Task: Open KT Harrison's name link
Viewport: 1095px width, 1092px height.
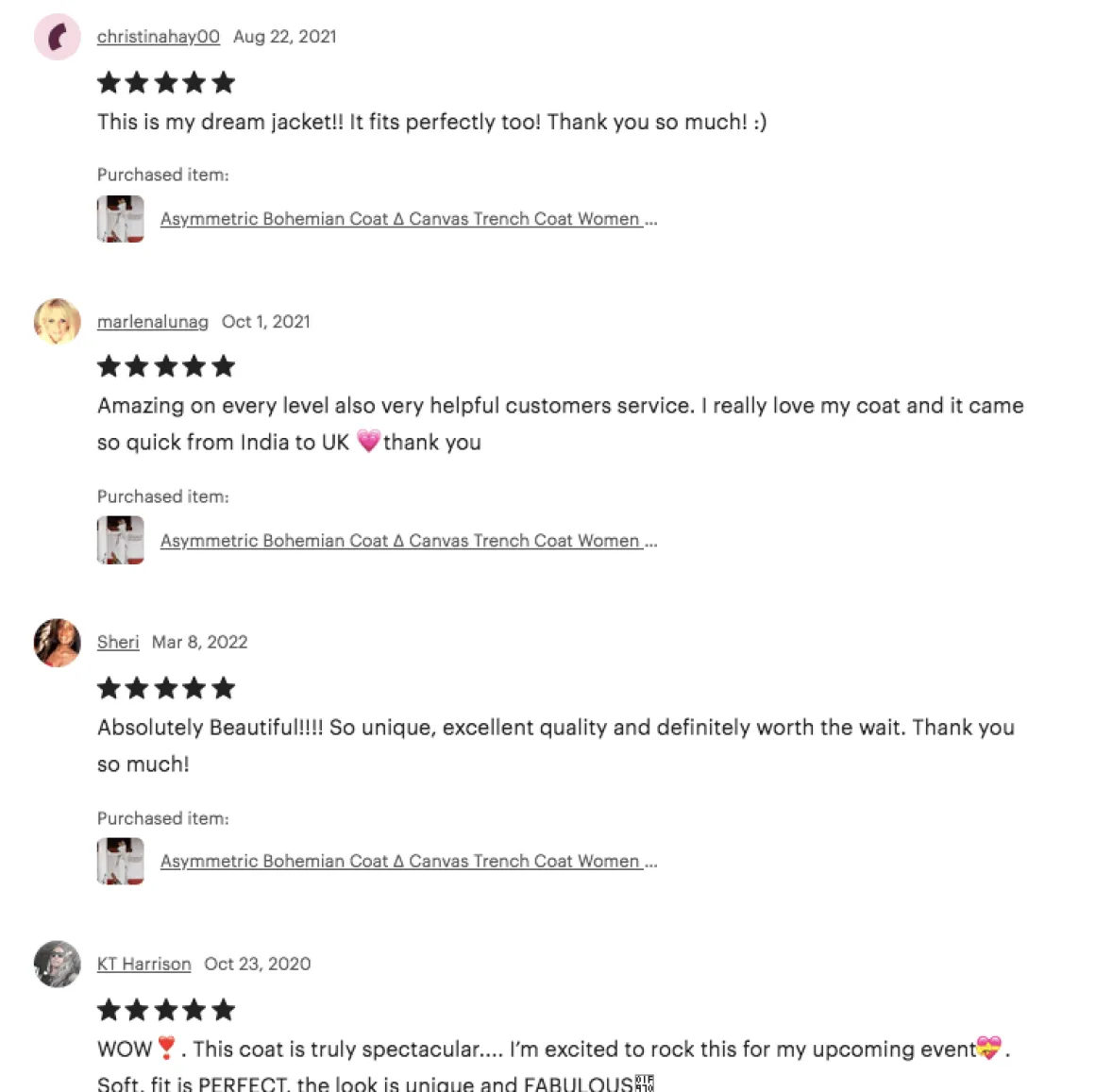Action: [x=143, y=964]
